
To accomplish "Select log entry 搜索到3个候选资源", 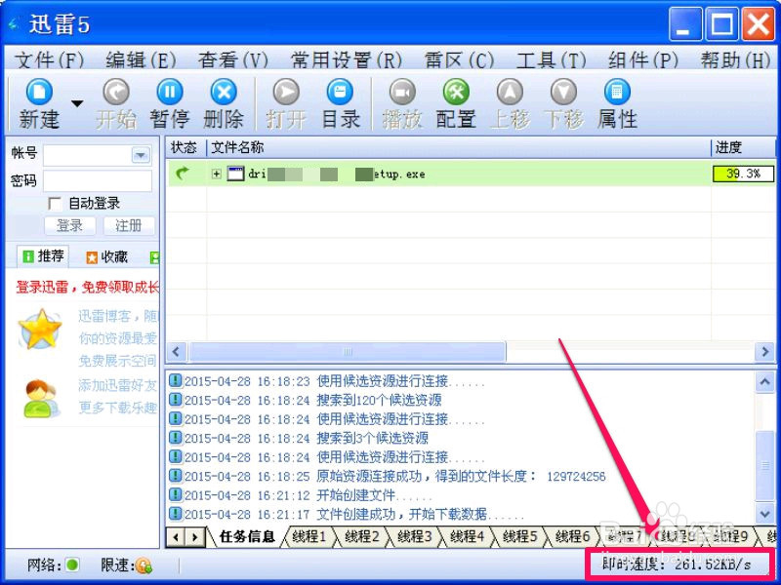I will point(299,438).
